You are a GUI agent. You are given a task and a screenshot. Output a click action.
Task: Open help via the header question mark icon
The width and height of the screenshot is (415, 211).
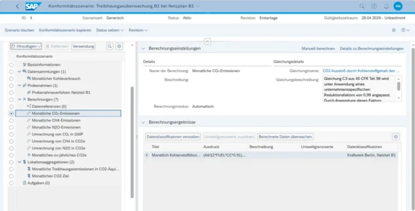coord(374,6)
